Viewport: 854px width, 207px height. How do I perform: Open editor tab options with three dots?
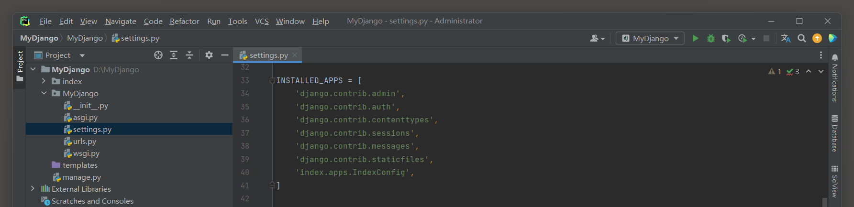tap(821, 55)
